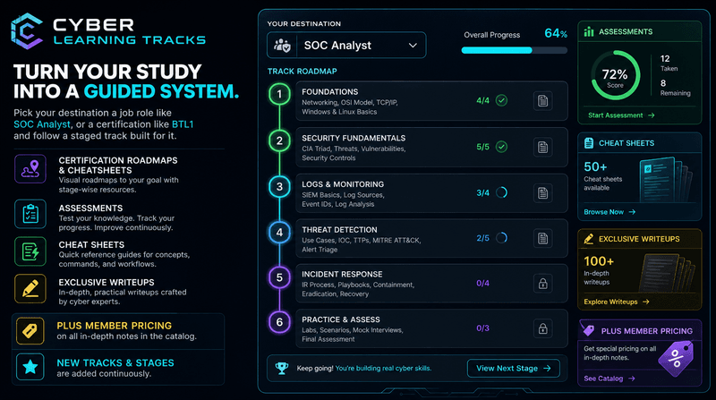The image size is (716, 400).
Task: Click the 12 Taken assessments stat
Action: click(669, 63)
